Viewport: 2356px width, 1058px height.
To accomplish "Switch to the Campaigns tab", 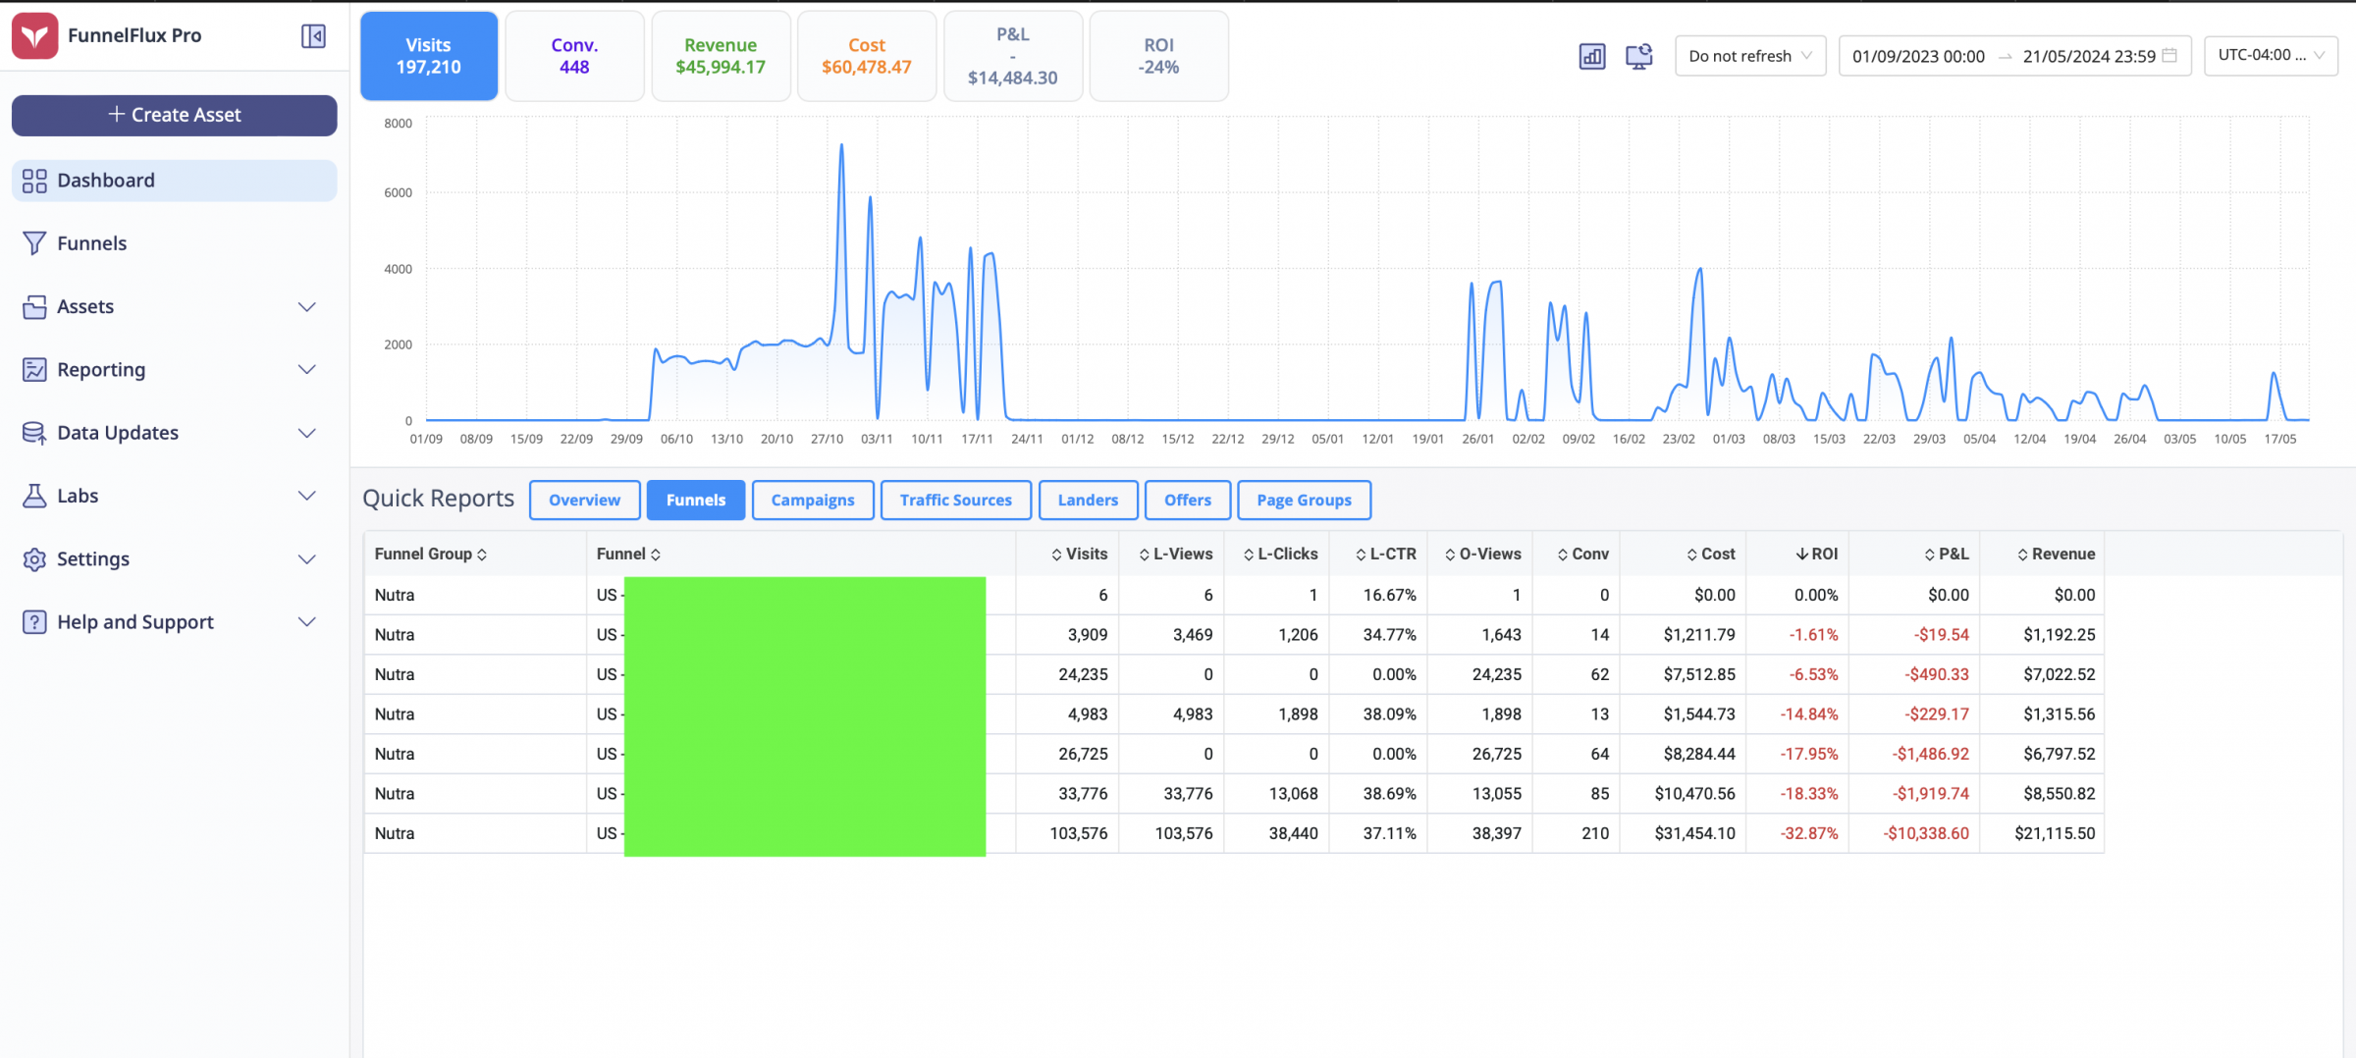I will point(813,501).
